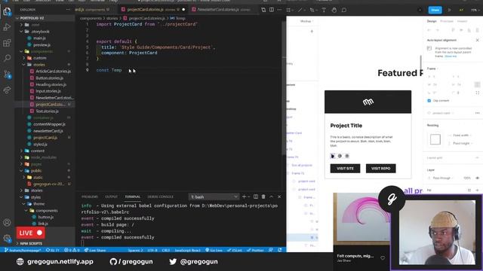This screenshot has height=271, width=483.
Task: Open the Manage gear icon in VS Code
Action: (7, 238)
